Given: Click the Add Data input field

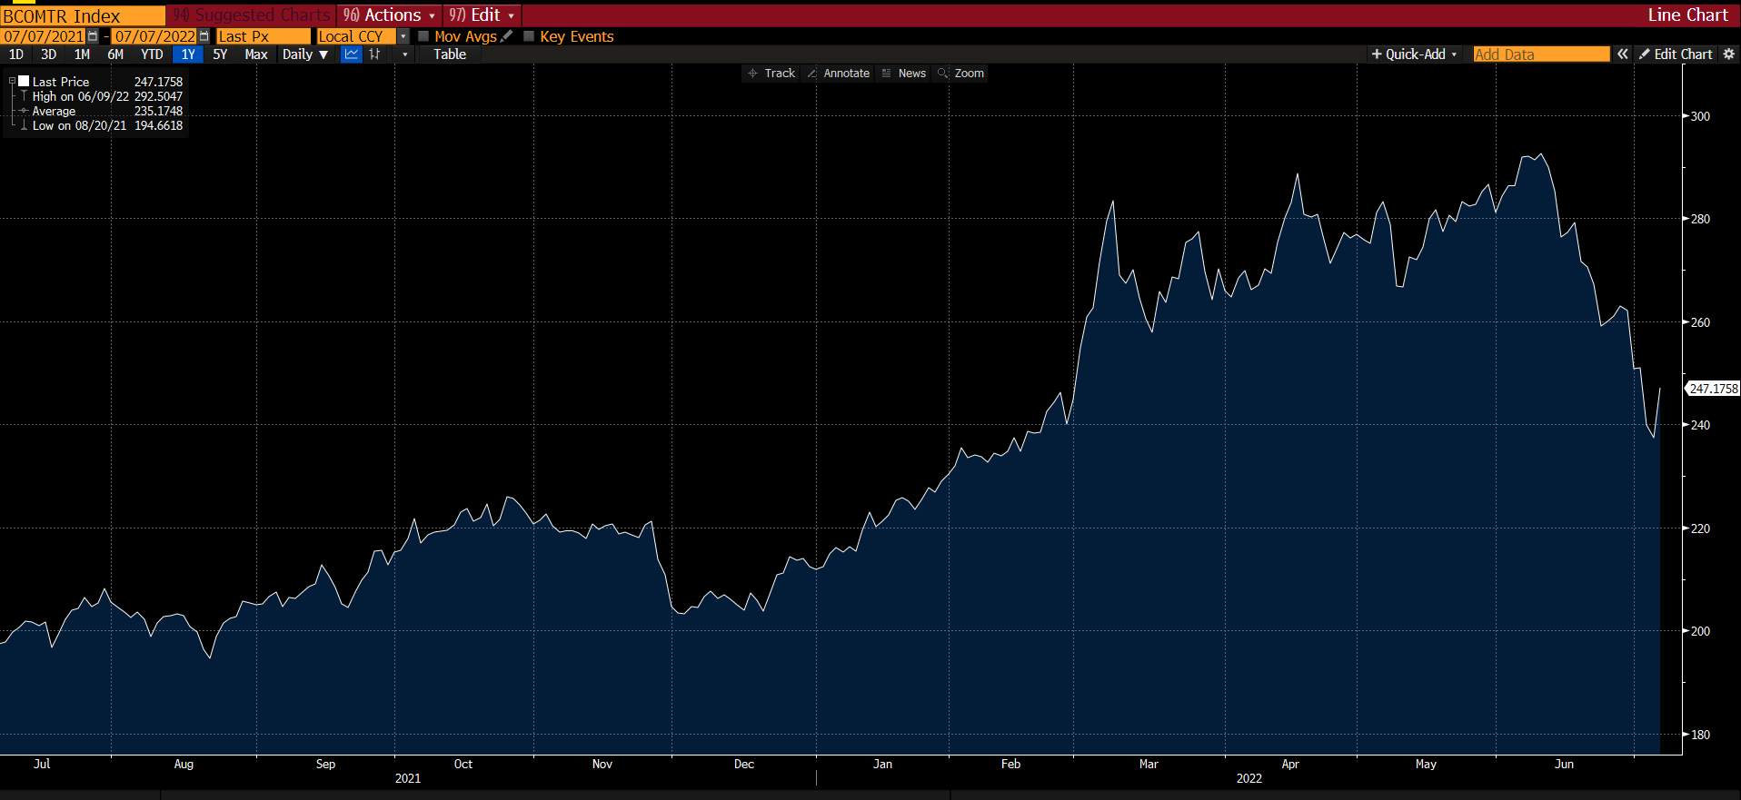Looking at the screenshot, I should tap(1540, 54).
